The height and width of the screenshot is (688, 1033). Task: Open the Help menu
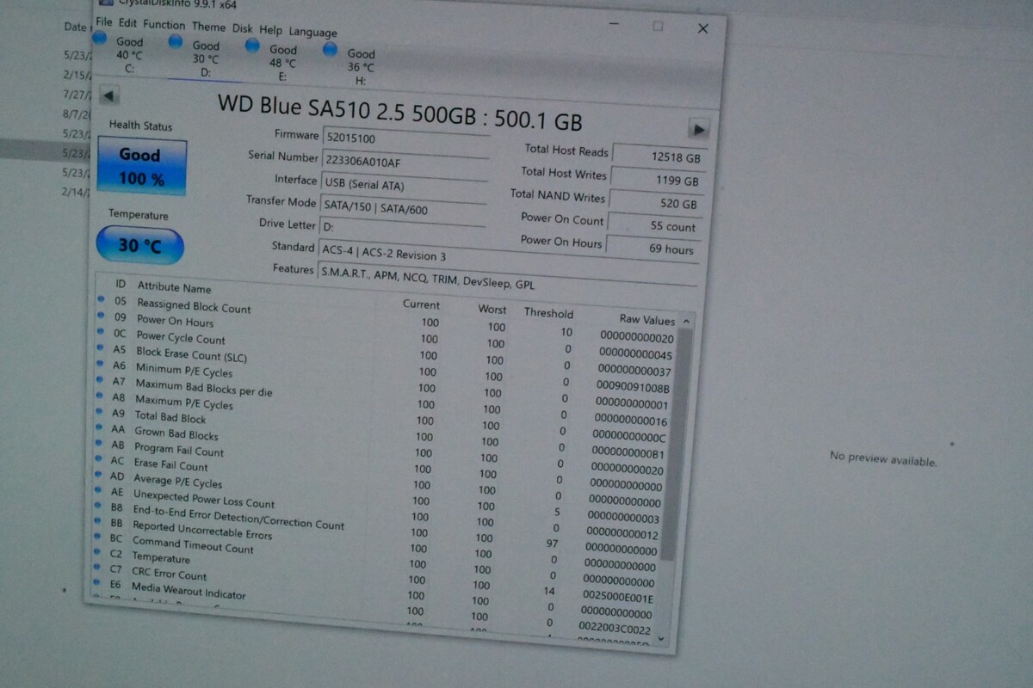[x=270, y=30]
